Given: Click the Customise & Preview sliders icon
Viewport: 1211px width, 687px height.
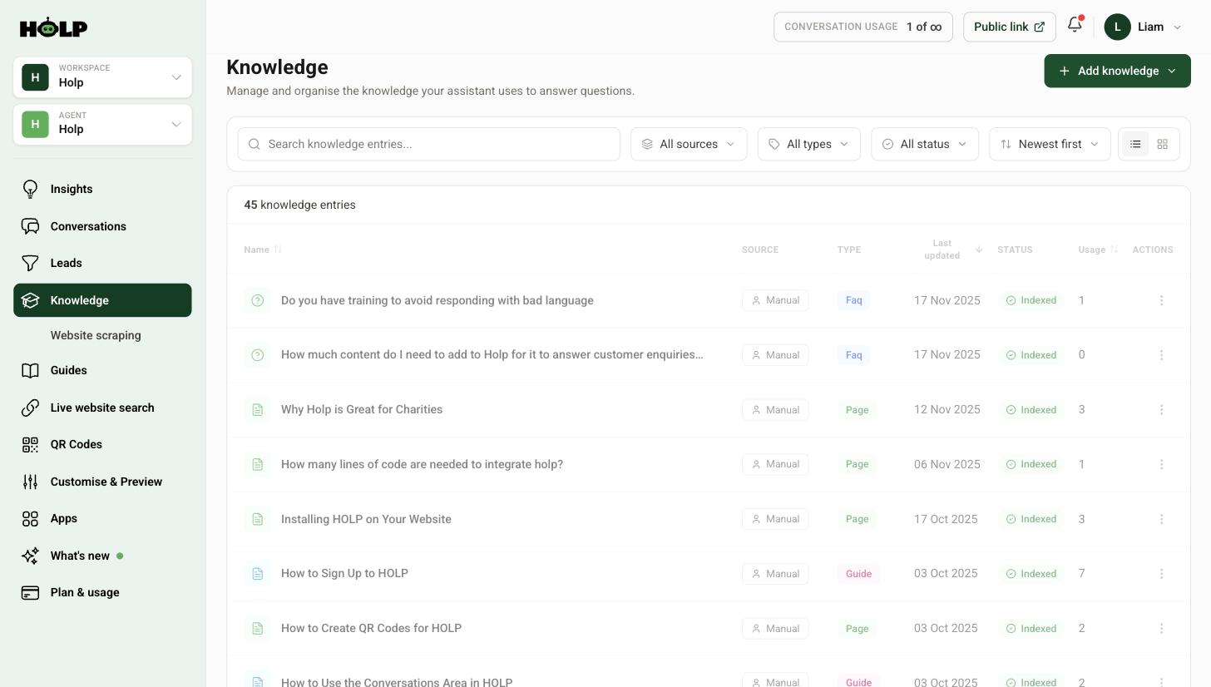Looking at the screenshot, I should click(x=30, y=482).
